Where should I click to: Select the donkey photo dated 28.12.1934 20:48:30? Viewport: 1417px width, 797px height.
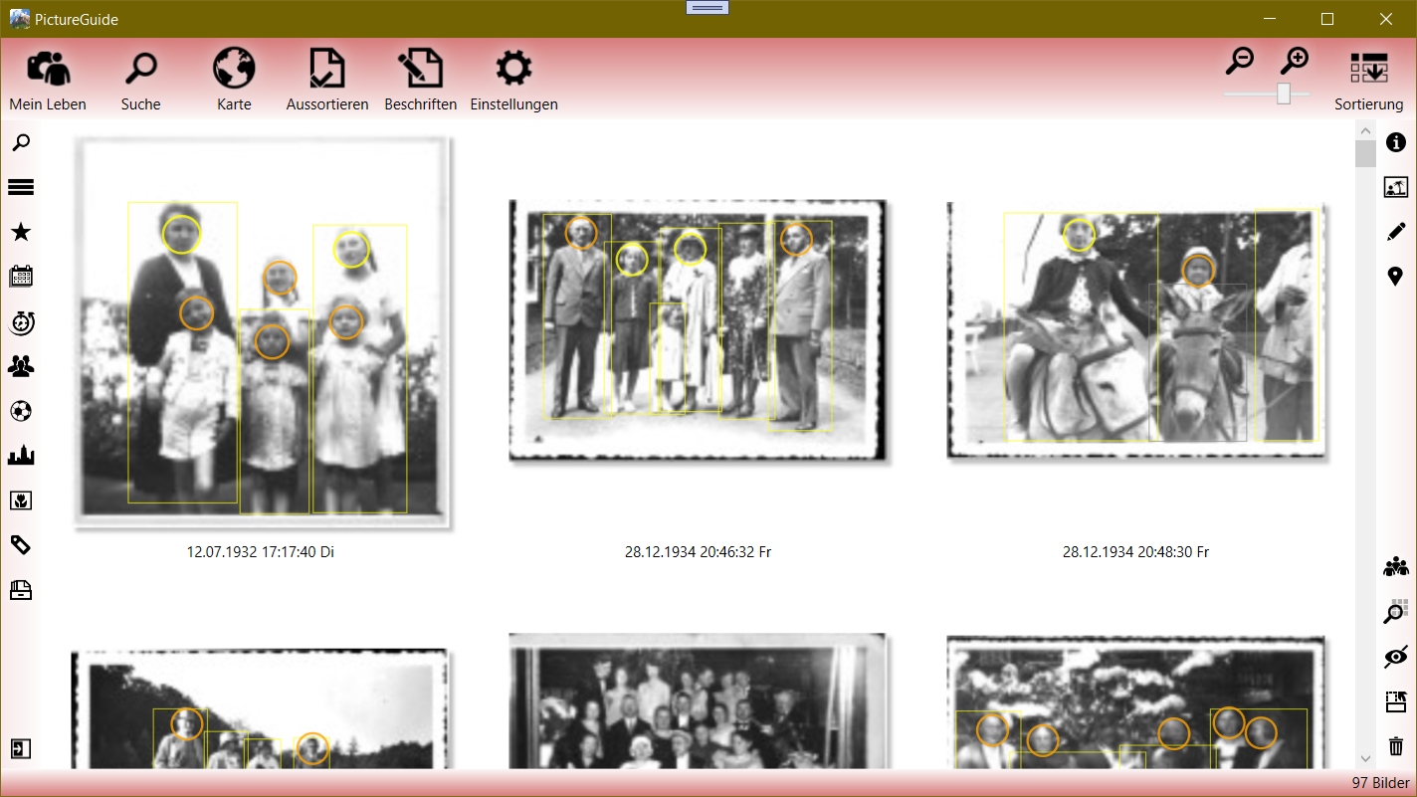pos(1136,331)
